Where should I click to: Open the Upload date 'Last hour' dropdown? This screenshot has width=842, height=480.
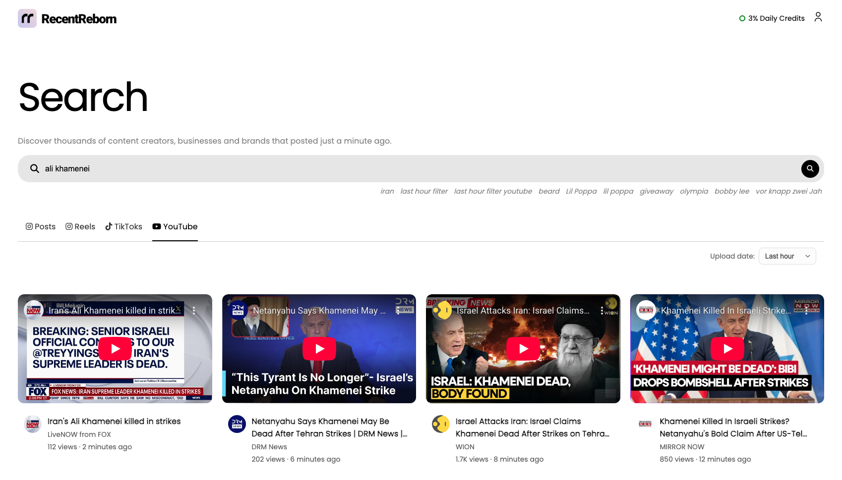(787, 256)
